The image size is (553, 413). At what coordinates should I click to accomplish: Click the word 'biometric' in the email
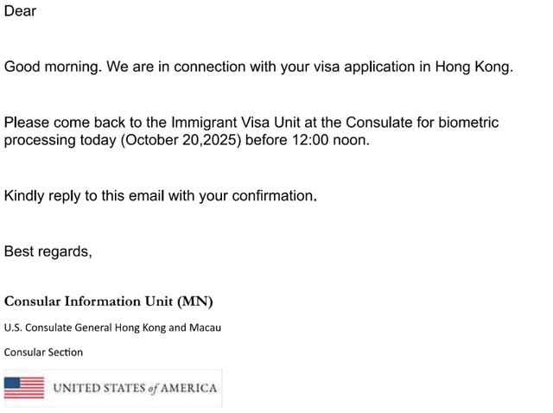(468, 123)
